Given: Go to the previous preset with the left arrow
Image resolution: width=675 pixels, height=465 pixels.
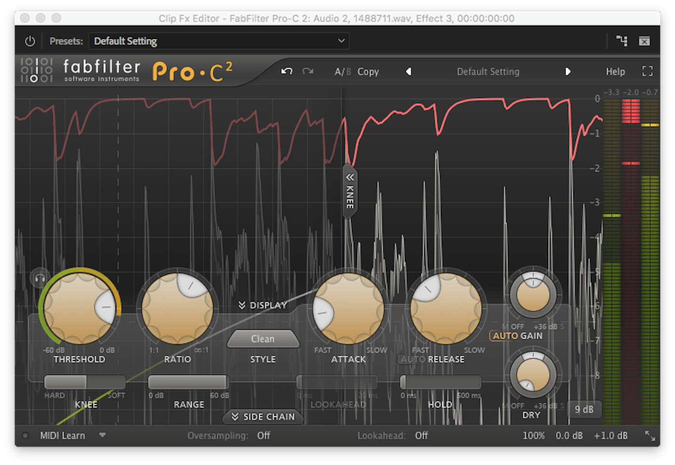Looking at the screenshot, I should 408,72.
